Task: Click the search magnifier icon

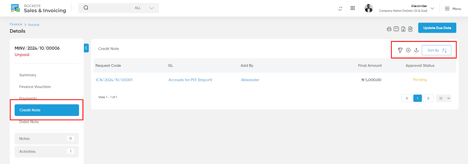Action: (x=86, y=8)
